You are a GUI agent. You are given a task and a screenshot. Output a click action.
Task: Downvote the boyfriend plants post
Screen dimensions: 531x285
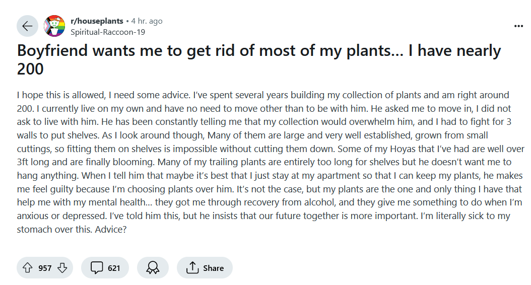(62, 268)
